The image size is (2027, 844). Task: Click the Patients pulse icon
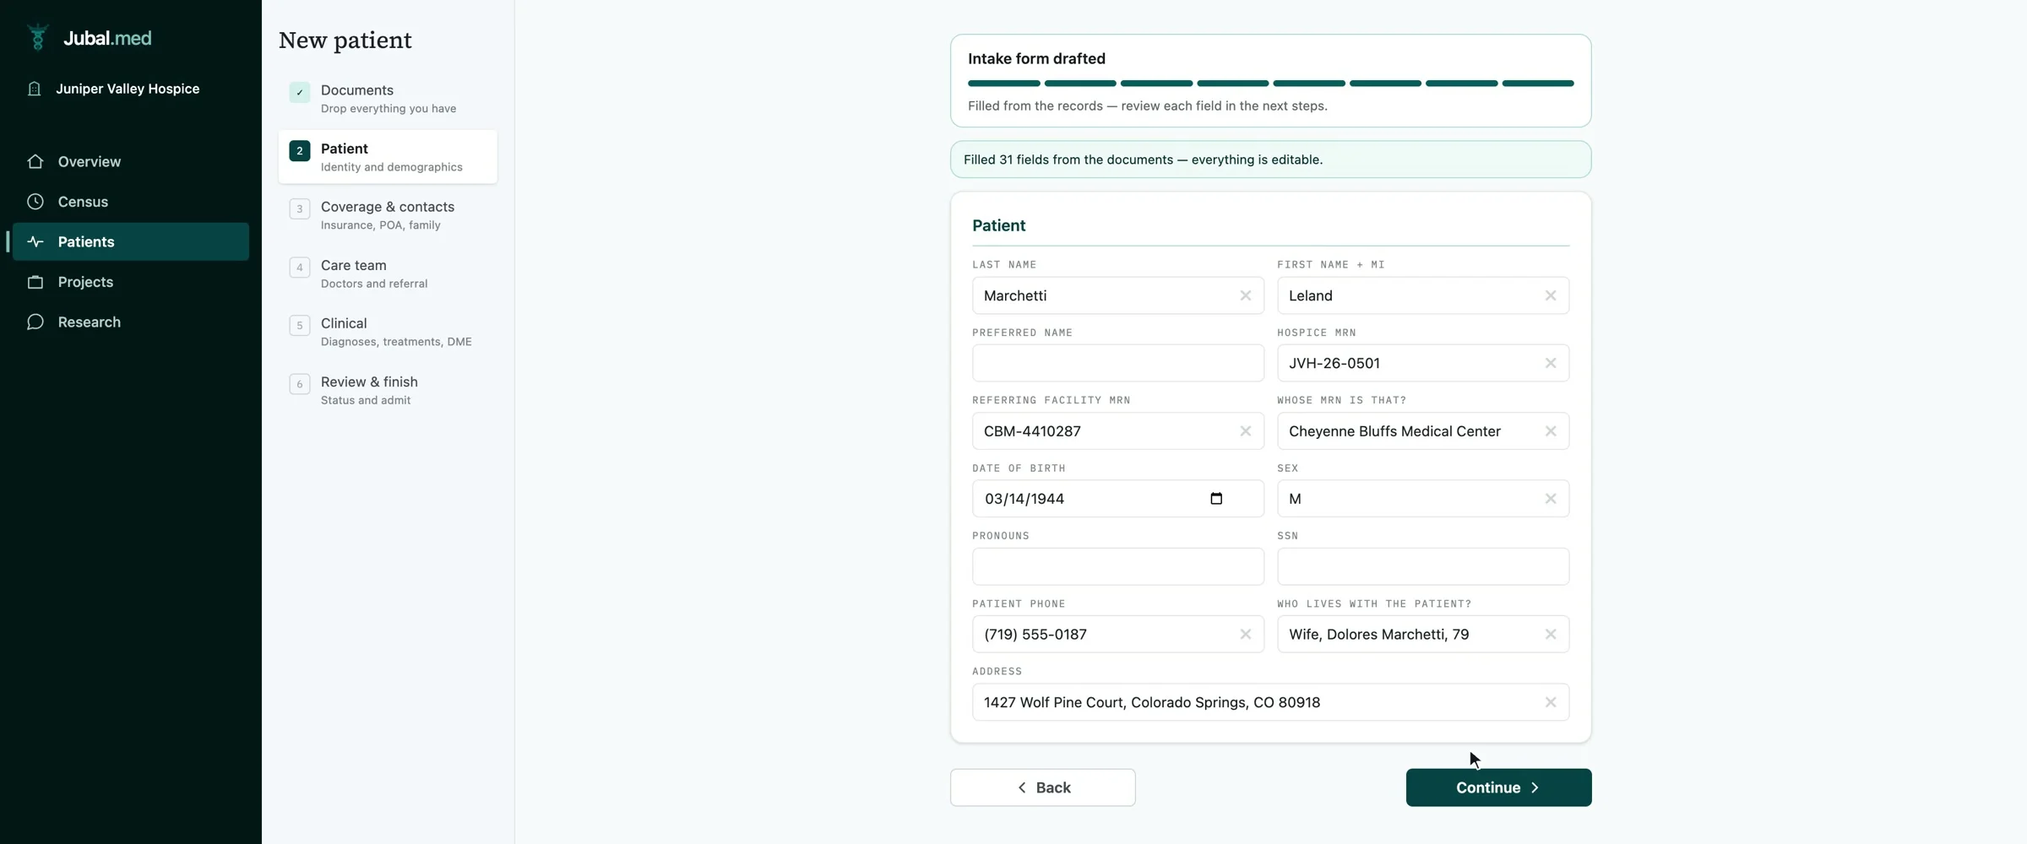(35, 241)
